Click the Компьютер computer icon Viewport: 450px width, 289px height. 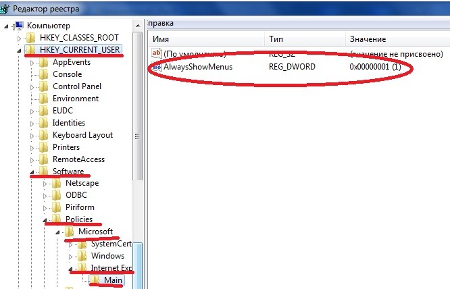[x=19, y=26]
